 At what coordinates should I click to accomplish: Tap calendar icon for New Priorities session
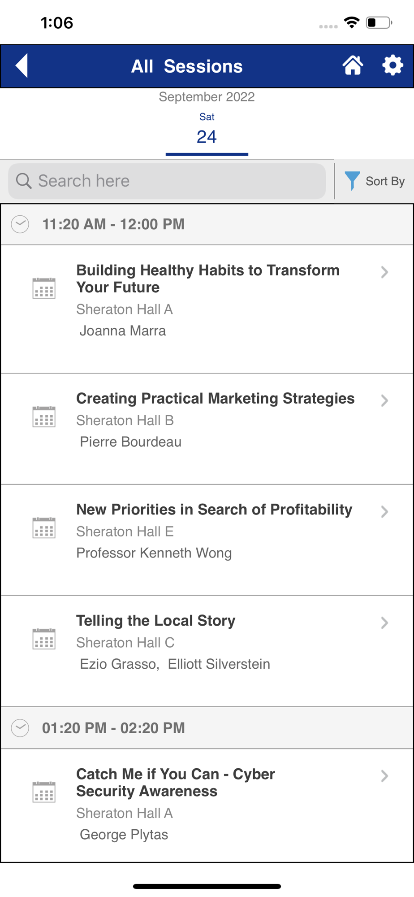tap(44, 527)
